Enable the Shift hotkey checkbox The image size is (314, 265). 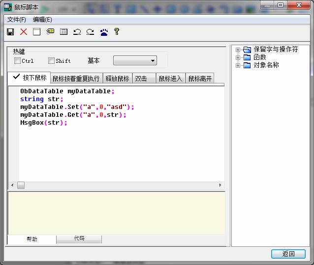(51, 61)
